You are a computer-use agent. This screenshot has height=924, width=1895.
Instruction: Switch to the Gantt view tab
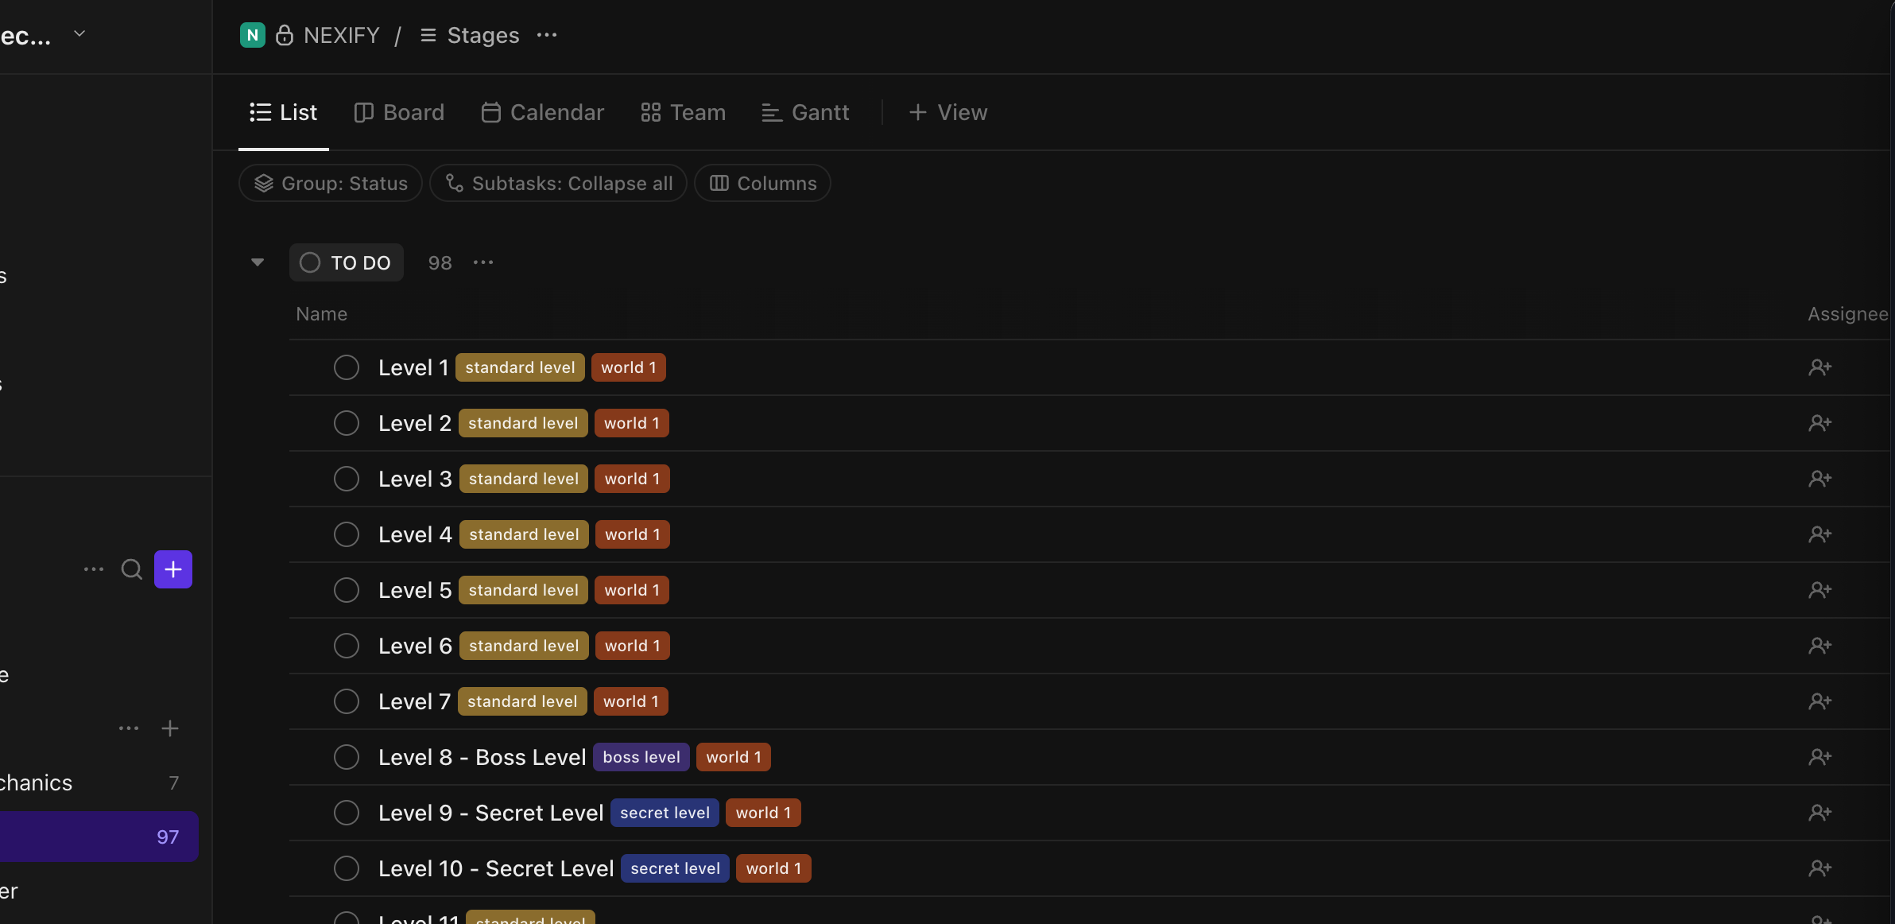coord(805,112)
